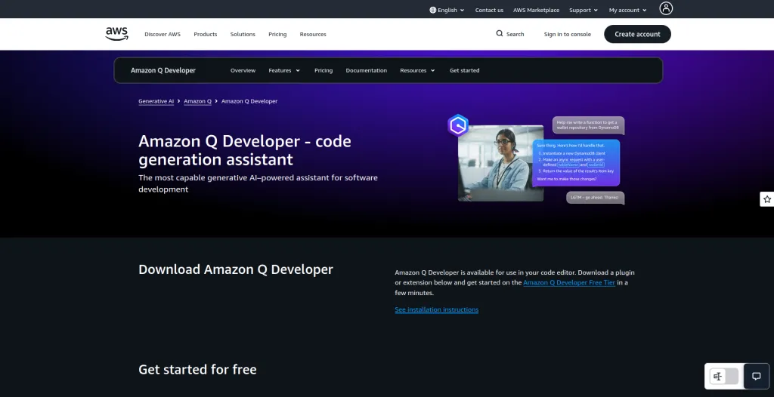This screenshot has width=774, height=397.
Task: Open the AWS Marketplace link
Action: [x=536, y=10]
